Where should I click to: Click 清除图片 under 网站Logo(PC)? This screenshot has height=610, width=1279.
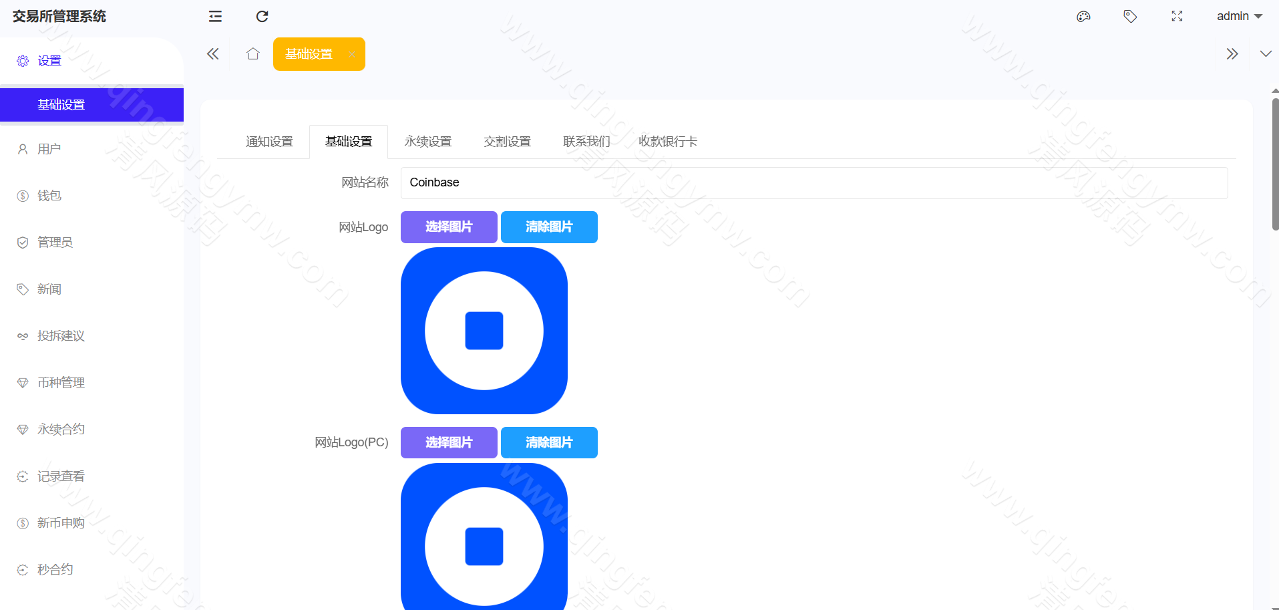tap(549, 442)
